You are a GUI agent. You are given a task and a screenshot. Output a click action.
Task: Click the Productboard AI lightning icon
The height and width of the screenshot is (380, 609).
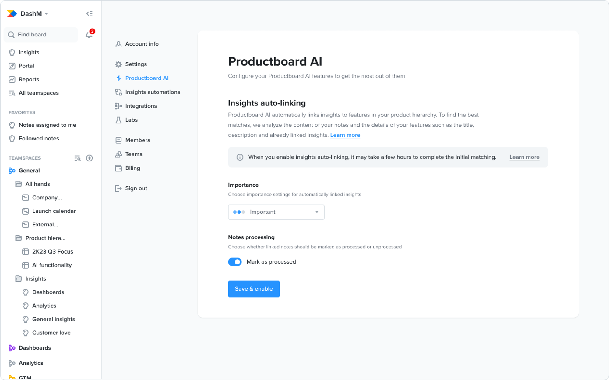(x=118, y=78)
